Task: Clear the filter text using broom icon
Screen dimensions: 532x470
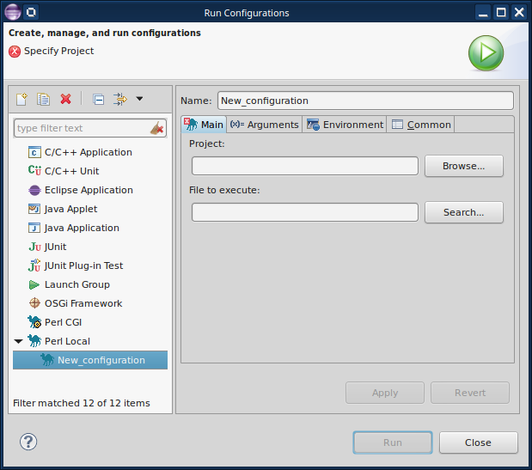Action: [x=157, y=128]
